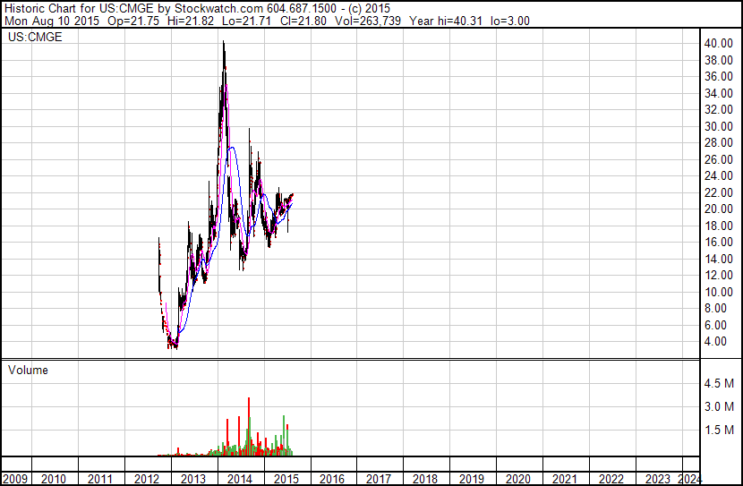Screen dimensions: 743x486
Task: Click the Lo=21.71 value in header
Action: point(246,21)
